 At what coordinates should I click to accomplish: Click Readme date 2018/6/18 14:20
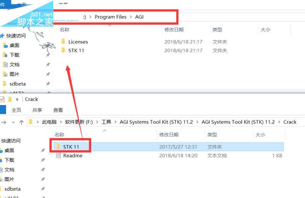(178, 155)
